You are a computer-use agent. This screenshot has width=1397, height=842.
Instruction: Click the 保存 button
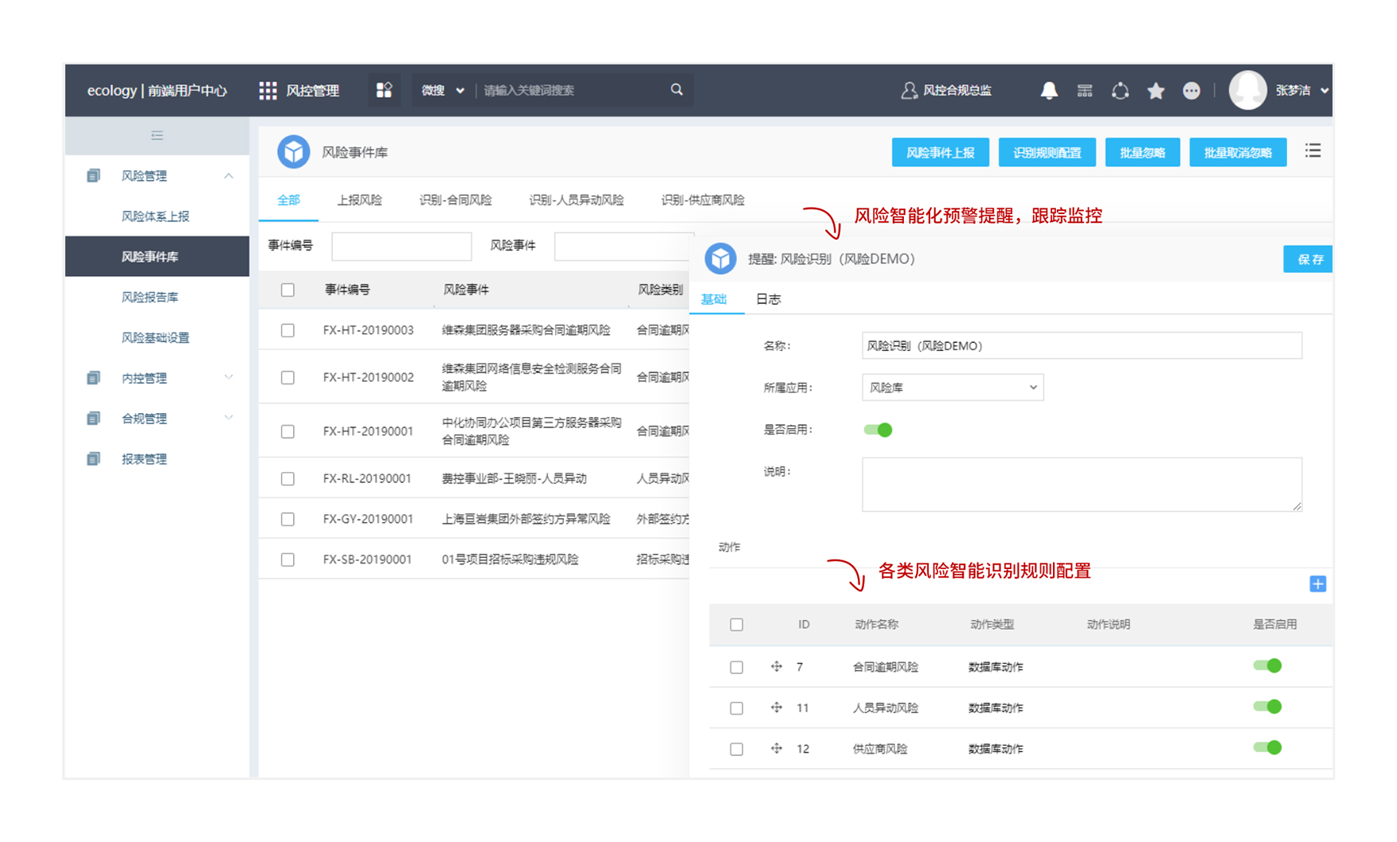pos(1309,259)
